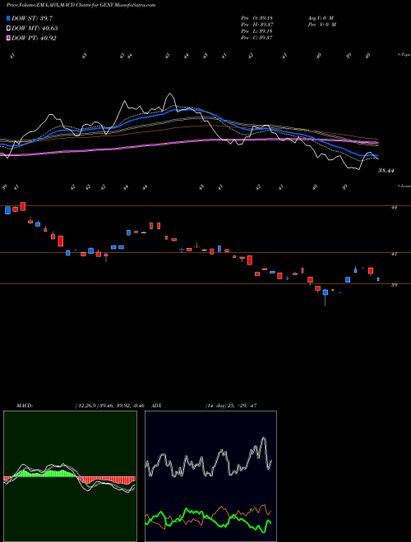The image size is (411, 542).
Task: Click the ADX panel heading
Action: pos(156,406)
